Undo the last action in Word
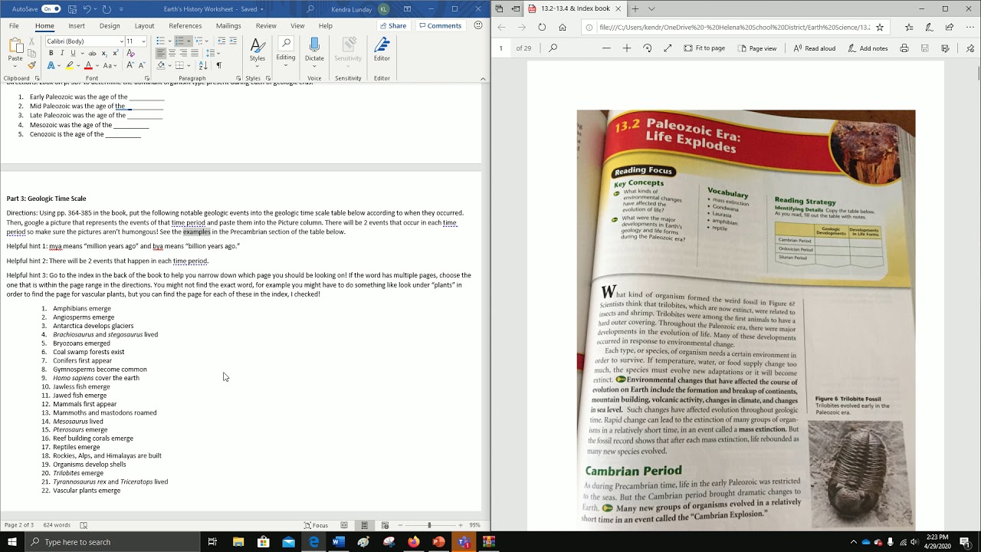 click(87, 9)
